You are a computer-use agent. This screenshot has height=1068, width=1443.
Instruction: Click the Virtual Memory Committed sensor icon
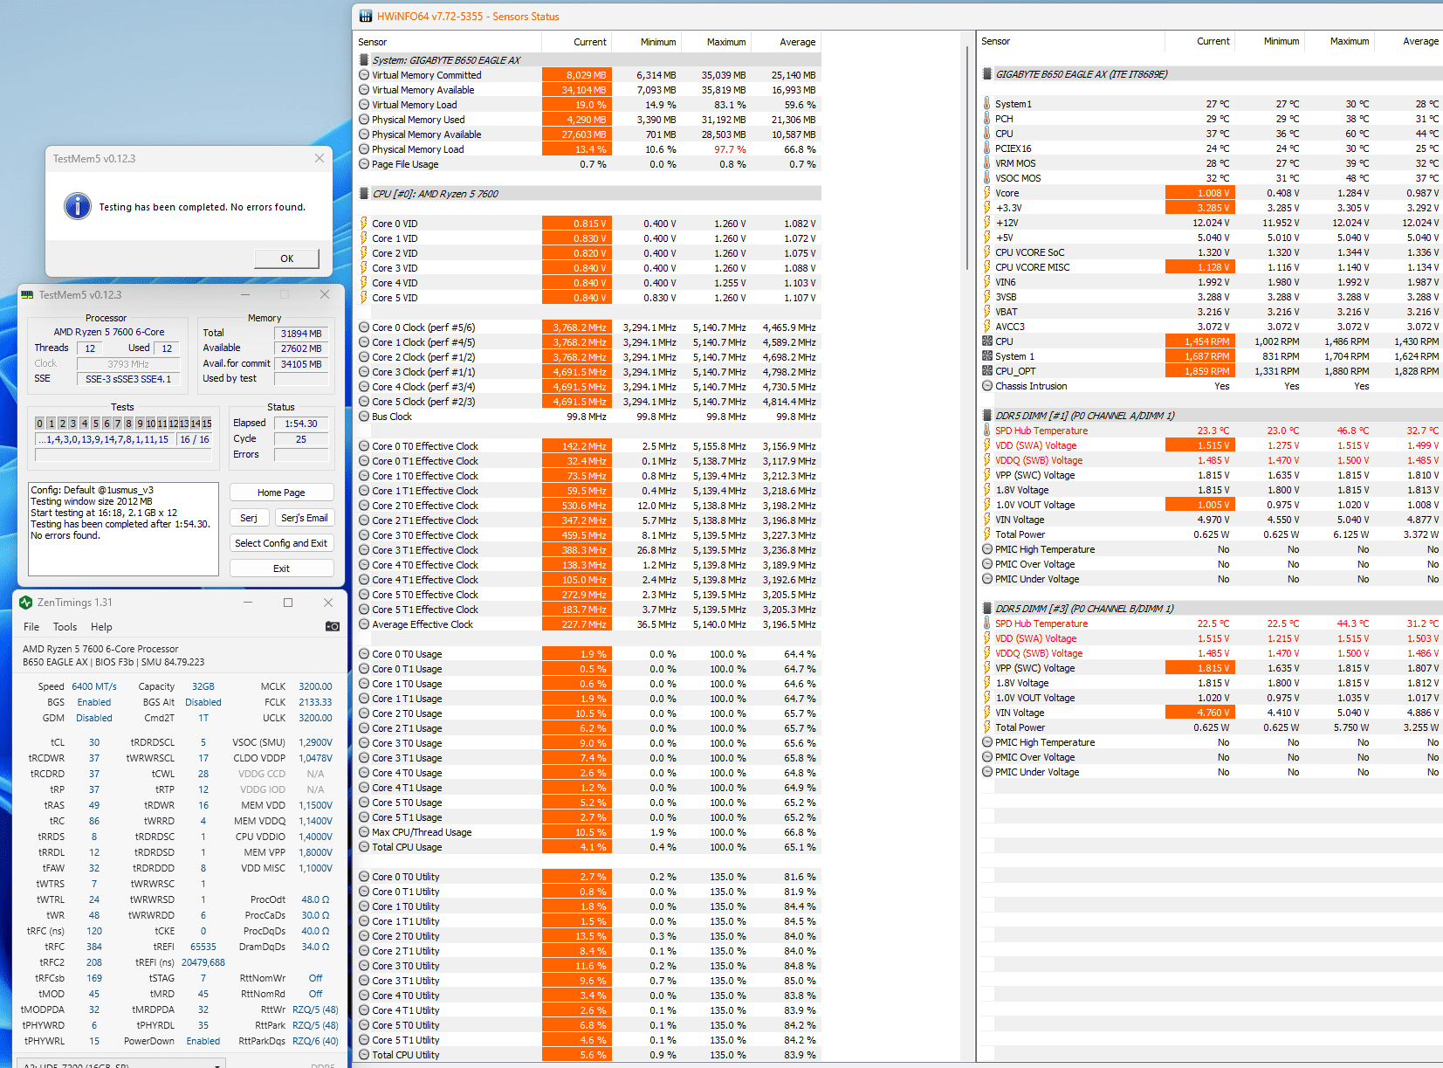[364, 75]
